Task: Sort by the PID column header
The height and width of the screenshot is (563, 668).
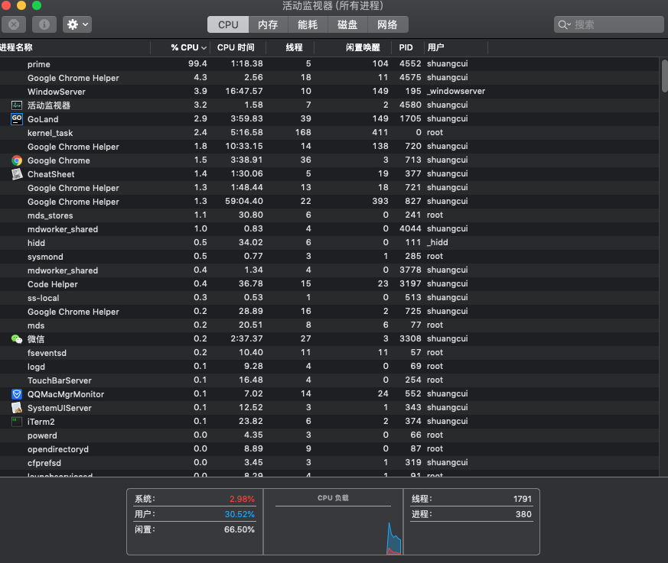Action: 408,47
